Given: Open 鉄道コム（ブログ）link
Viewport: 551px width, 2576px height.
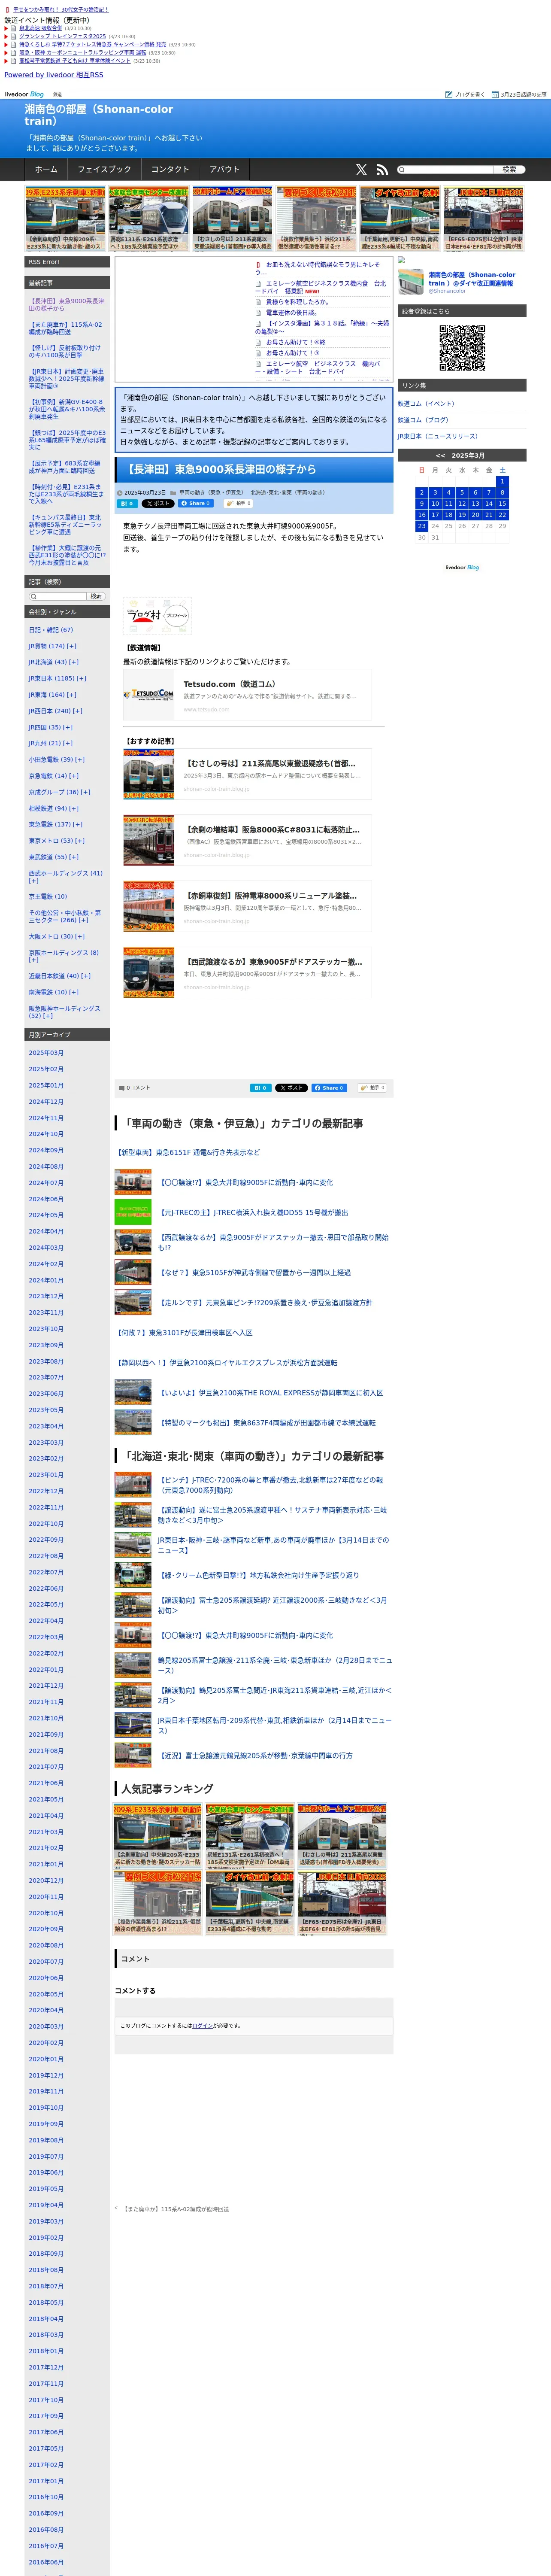Looking at the screenshot, I should click(423, 420).
